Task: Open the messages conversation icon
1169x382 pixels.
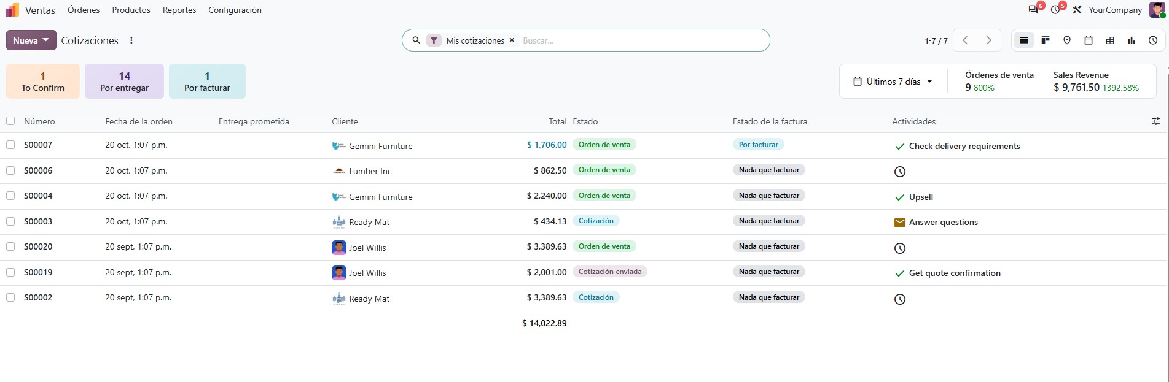Action: tap(1033, 10)
